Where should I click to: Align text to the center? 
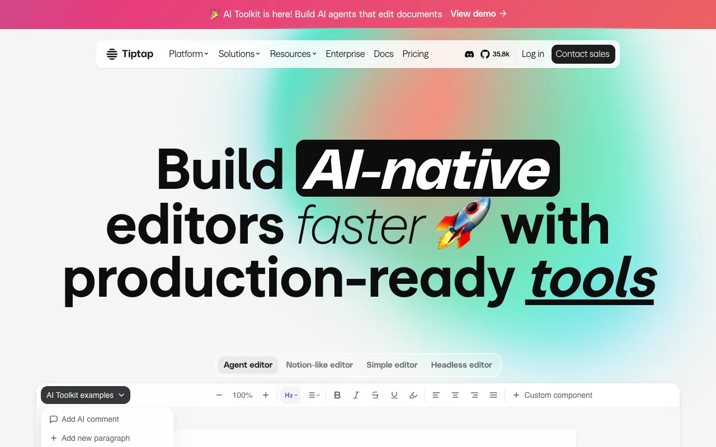tap(455, 395)
